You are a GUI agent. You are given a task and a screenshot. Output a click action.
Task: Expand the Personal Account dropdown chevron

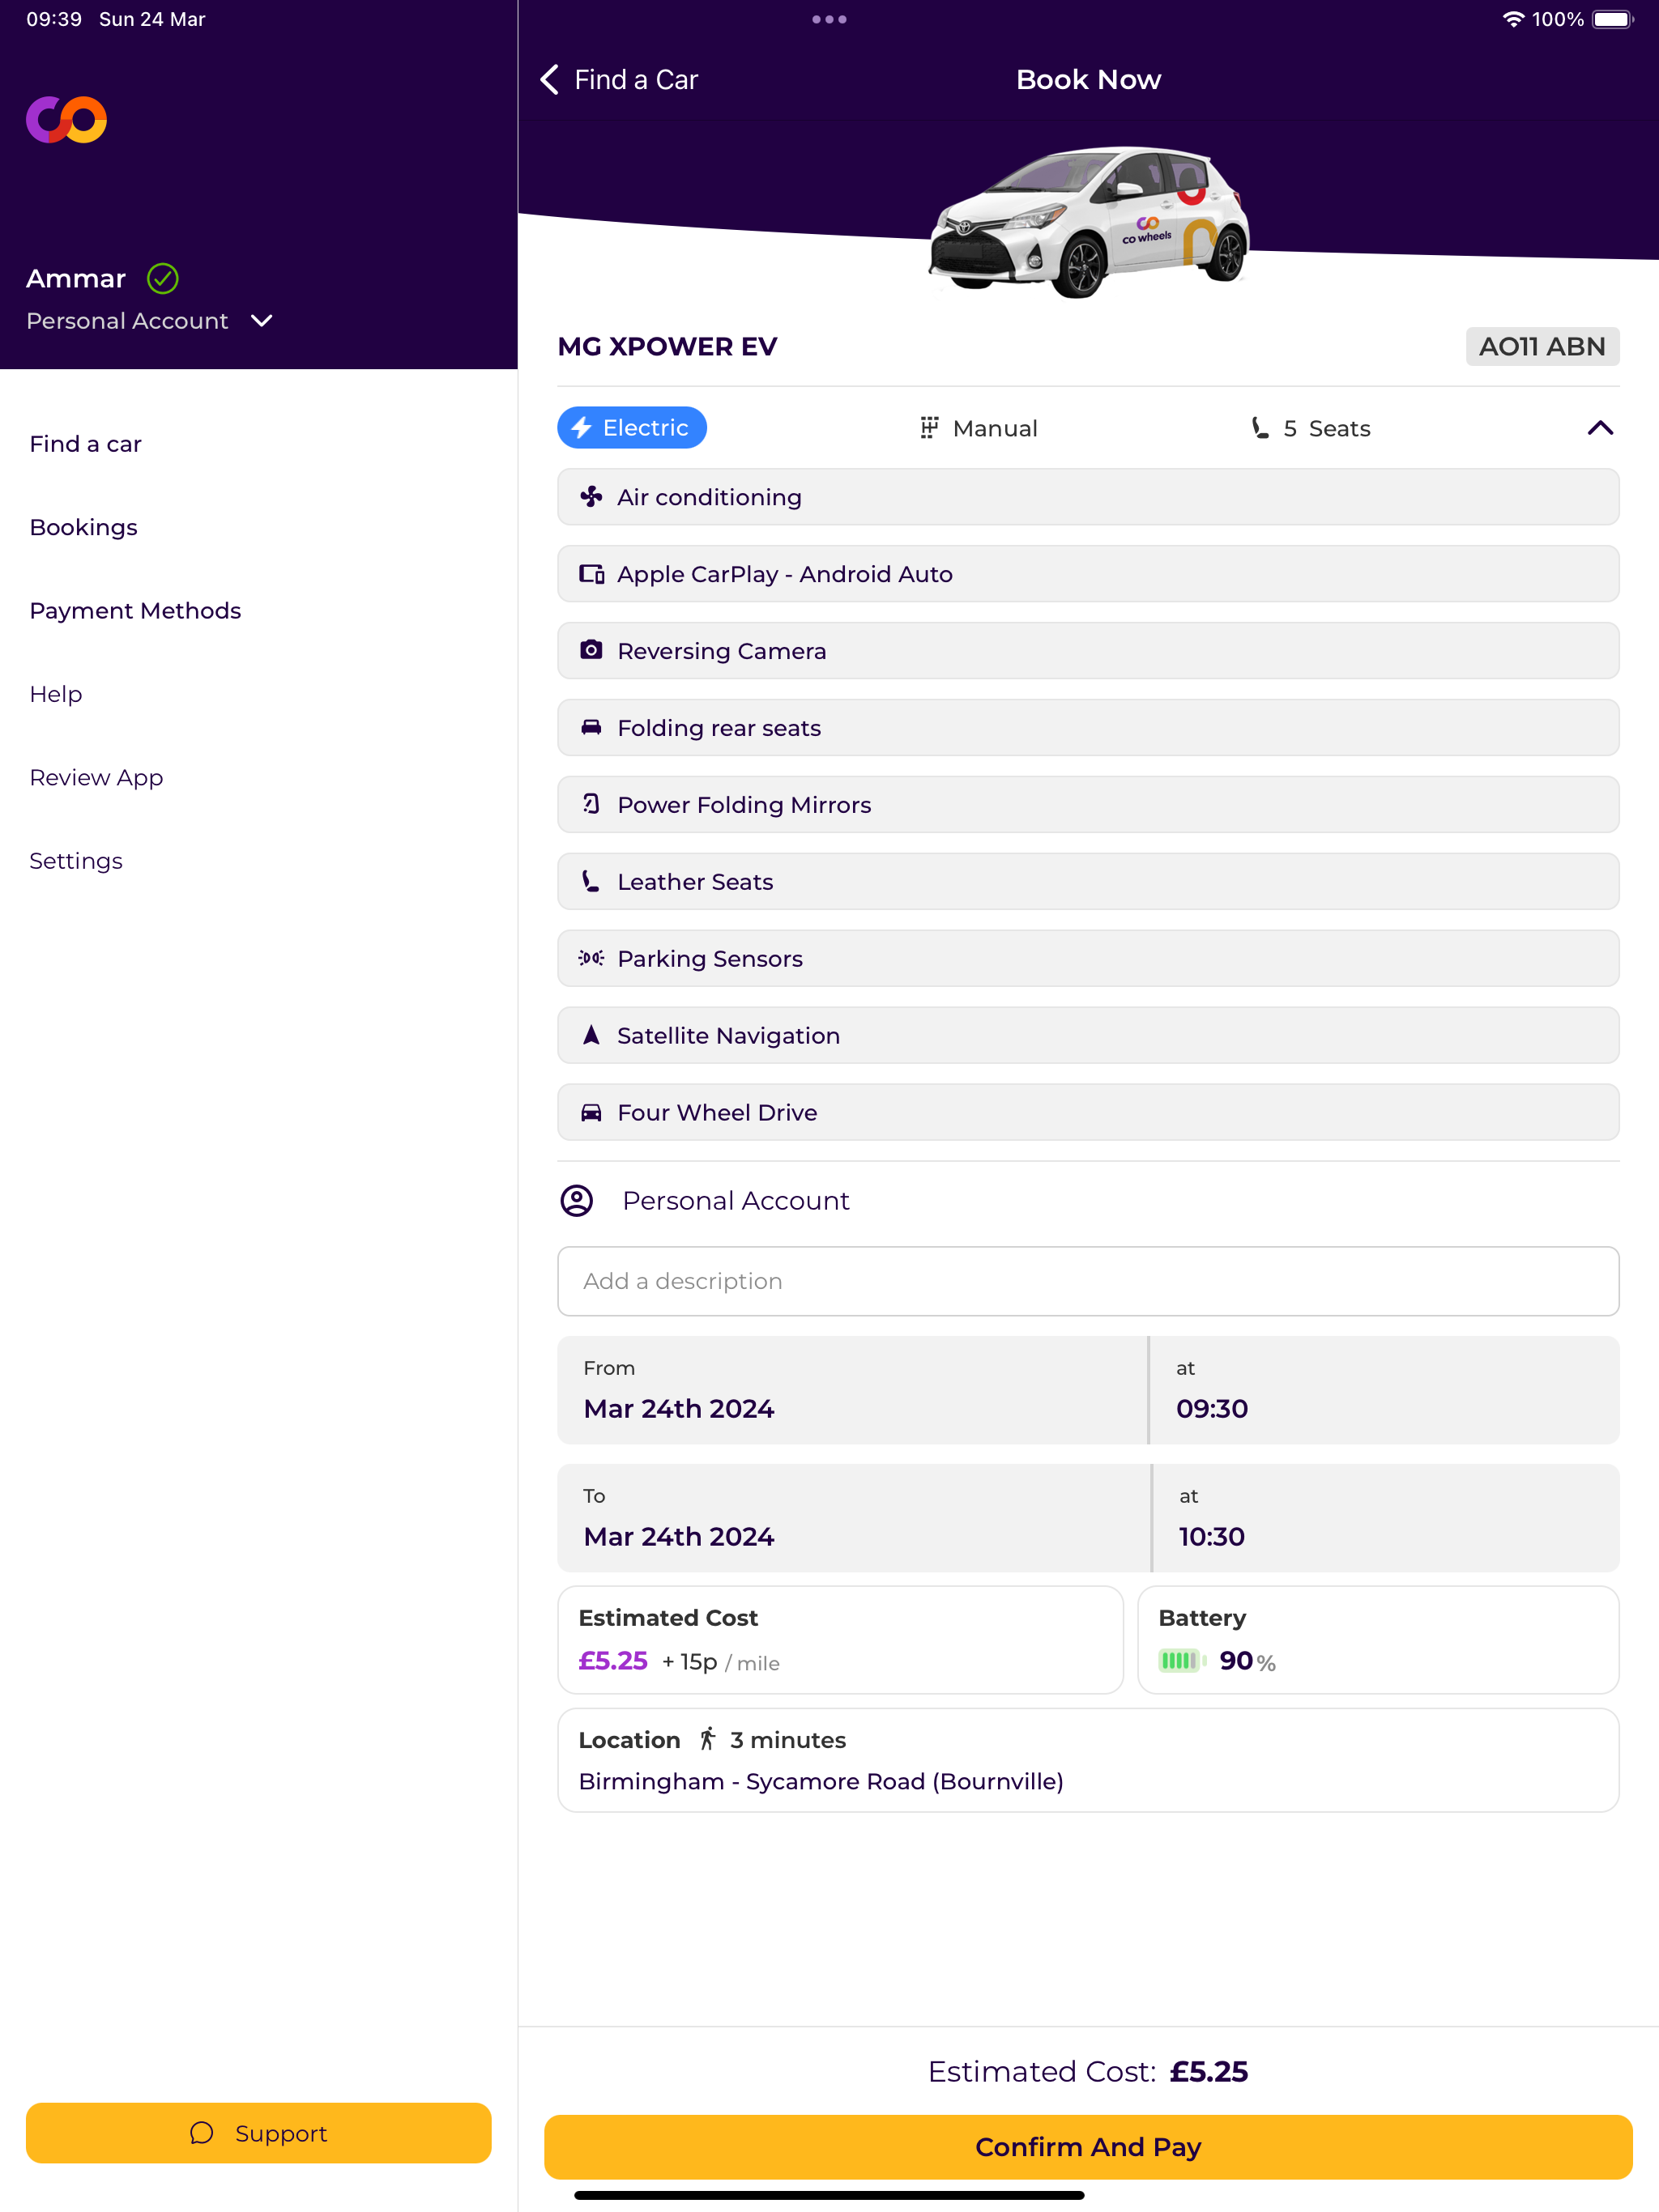(262, 321)
